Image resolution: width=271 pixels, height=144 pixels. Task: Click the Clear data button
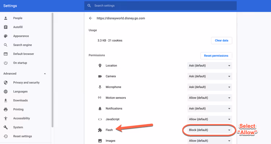click(x=221, y=40)
